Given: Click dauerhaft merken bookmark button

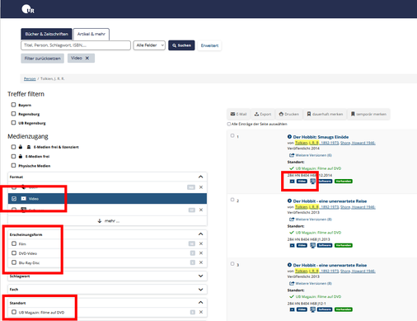Looking at the screenshot, I should [x=325, y=114].
